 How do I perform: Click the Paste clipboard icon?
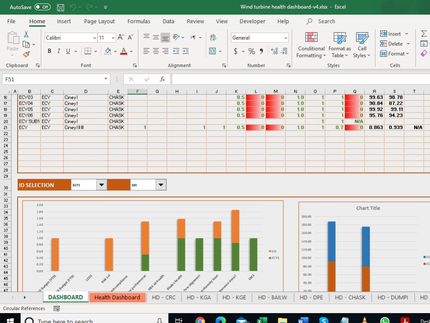click(12, 37)
